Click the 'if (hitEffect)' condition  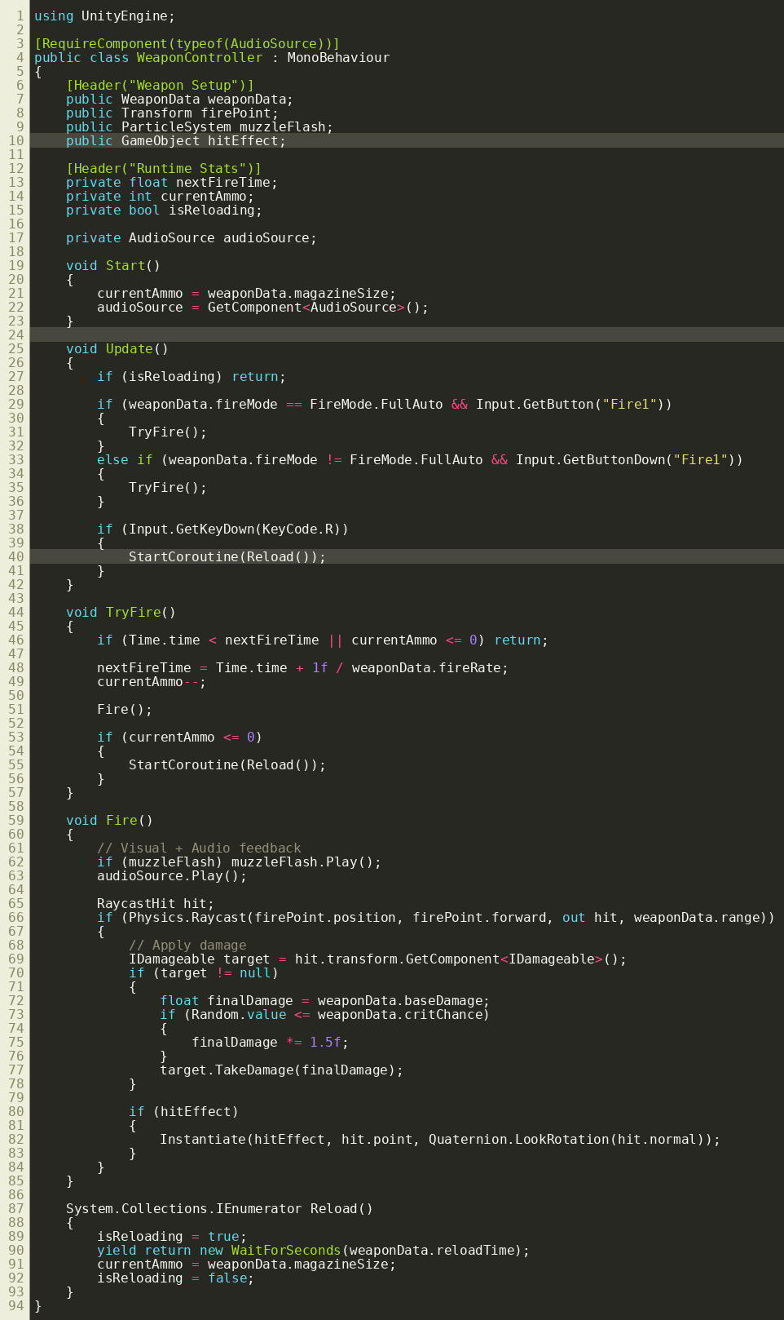[x=183, y=1111]
